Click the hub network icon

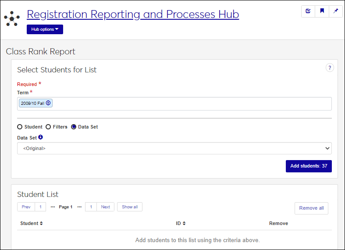[x=12, y=18]
